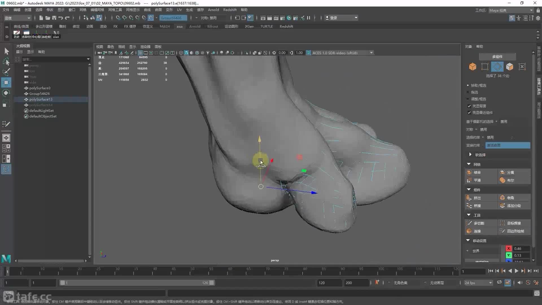Toggle the 亮显背面 checkbox
Screen dimensions: 542x305
pyautogui.click(x=469, y=106)
